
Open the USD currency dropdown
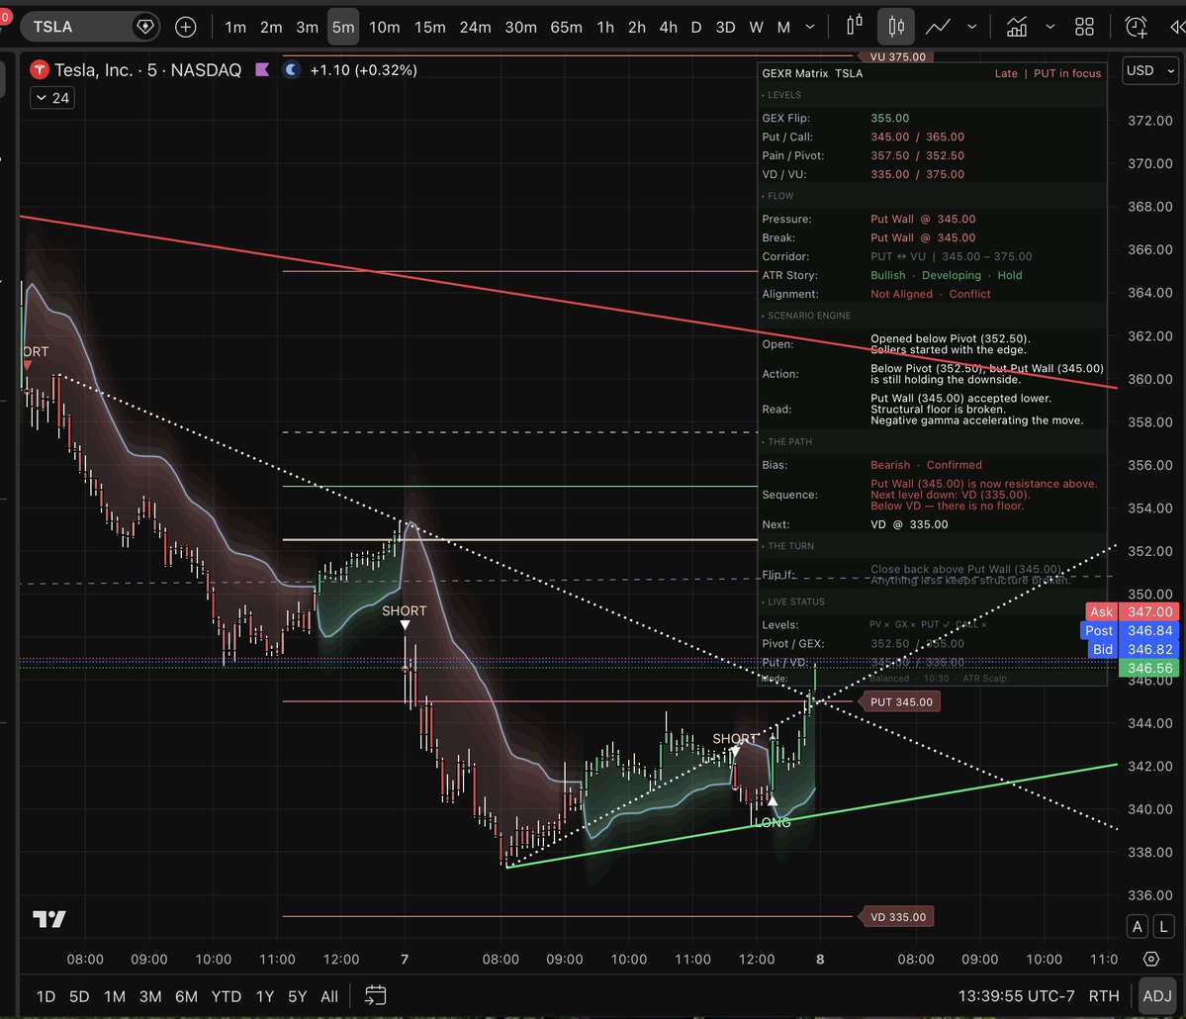tap(1149, 70)
